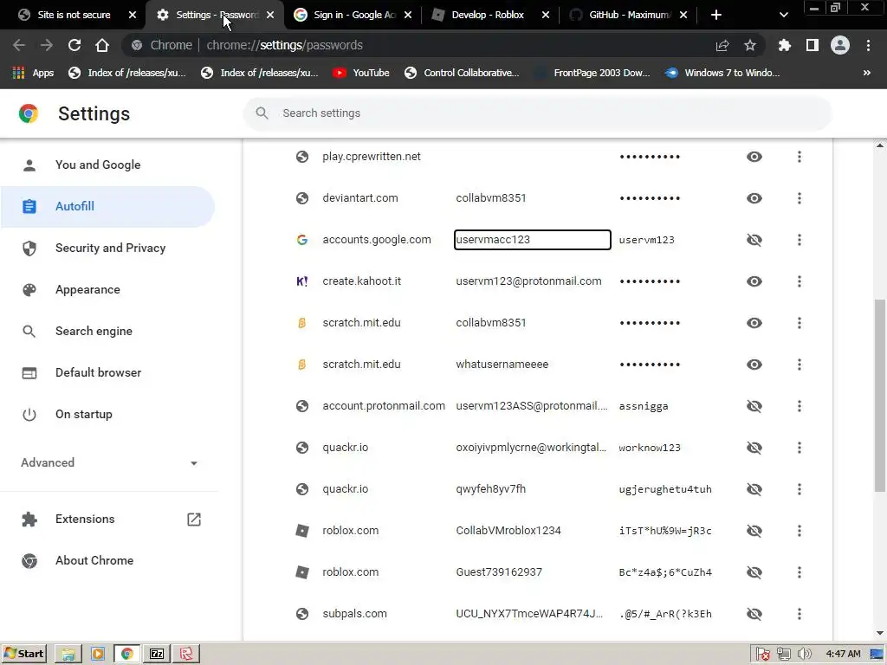Open the side panel icon in toolbar
Image resolution: width=887 pixels, height=665 pixels.
813,45
